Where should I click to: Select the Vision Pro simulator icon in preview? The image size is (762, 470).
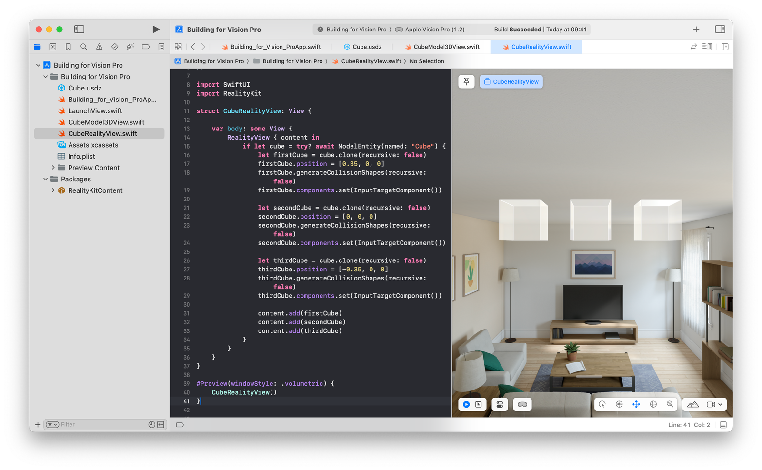522,404
